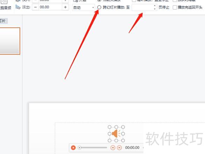Viewport: 205px width, 154px height.
Task: Click the top-middle resize handle of the audio icon
Action: (116, 127)
